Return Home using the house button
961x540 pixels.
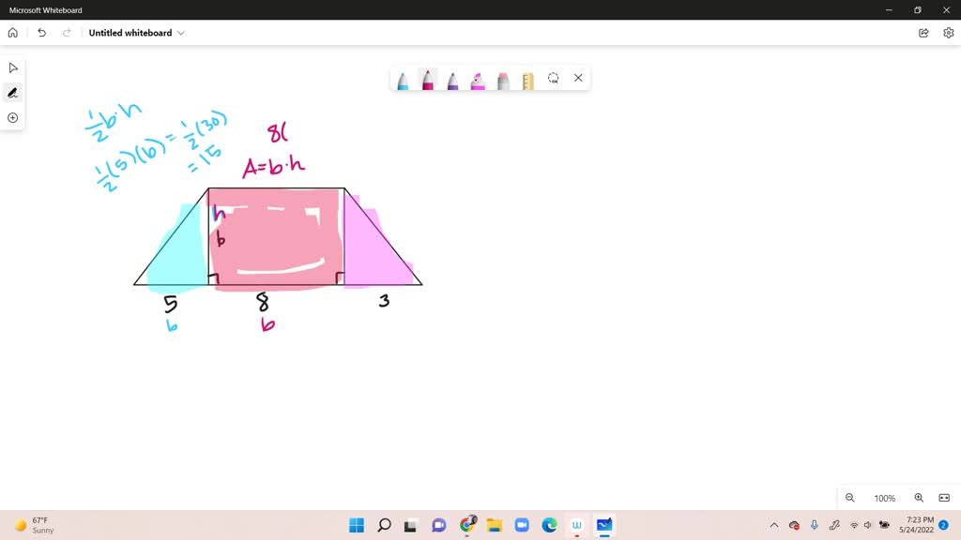tap(12, 32)
